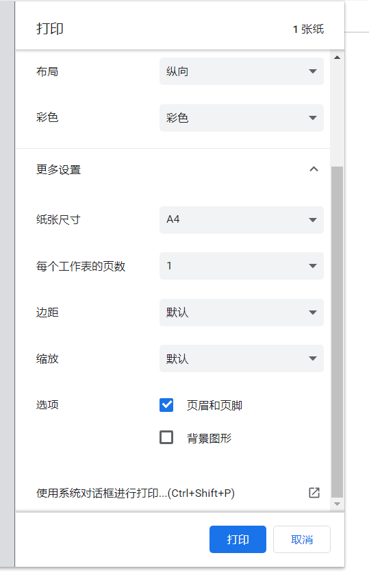
Task: Collapse the 更多设置 section chevron
Action: pyautogui.click(x=314, y=169)
